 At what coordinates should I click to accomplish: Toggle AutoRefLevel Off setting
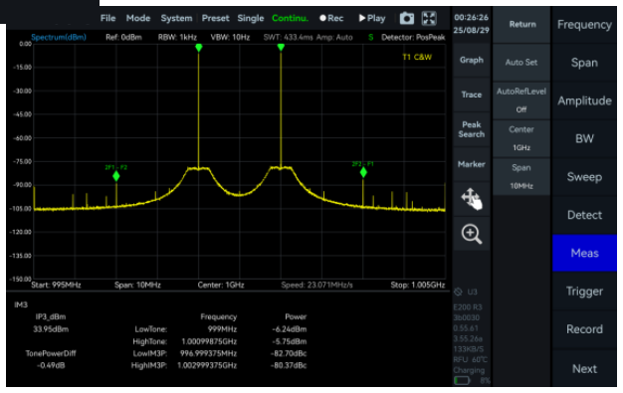(x=521, y=100)
